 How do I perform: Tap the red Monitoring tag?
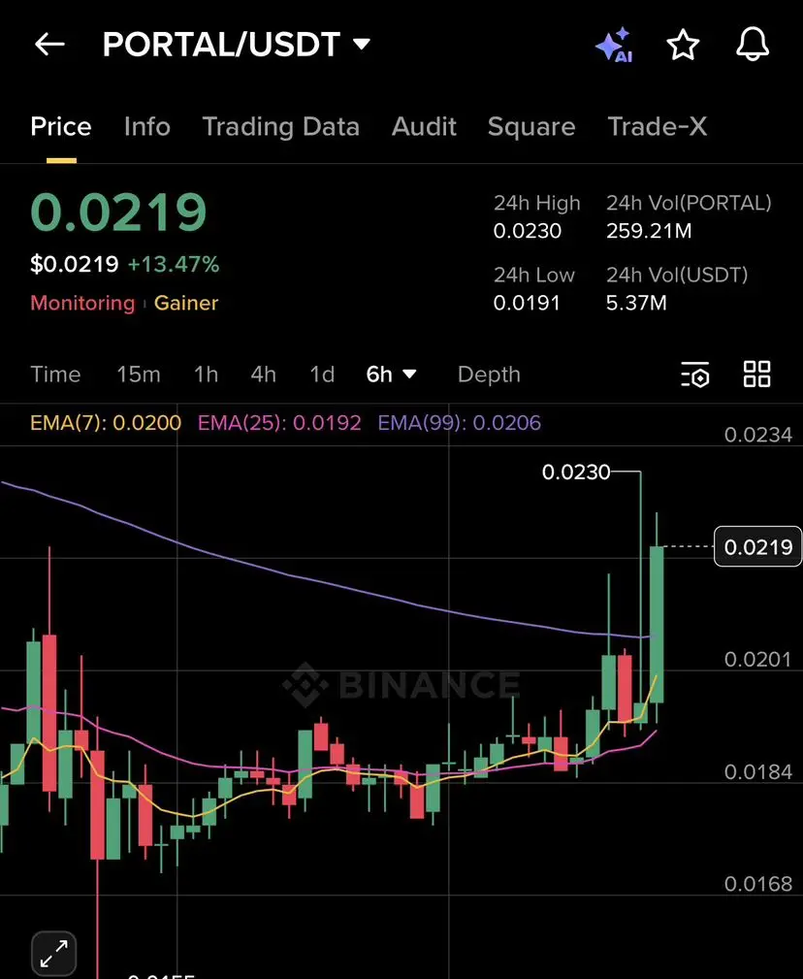(x=83, y=304)
